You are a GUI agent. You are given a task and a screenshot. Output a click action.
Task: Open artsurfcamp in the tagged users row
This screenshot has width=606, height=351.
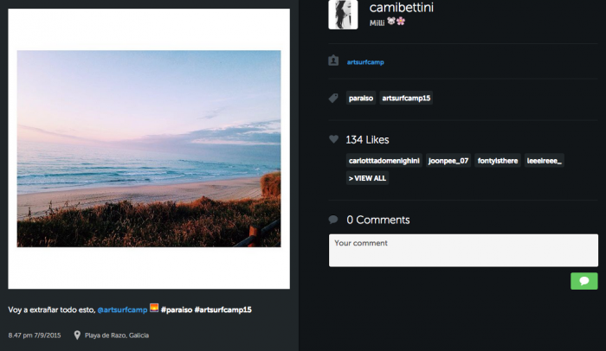pyautogui.click(x=364, y=62)
